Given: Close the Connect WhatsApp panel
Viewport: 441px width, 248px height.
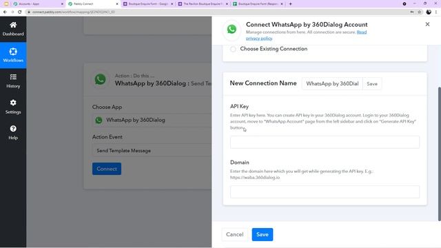Looking at the screenshot, I should pyautogui.click(x=427, y=25).
